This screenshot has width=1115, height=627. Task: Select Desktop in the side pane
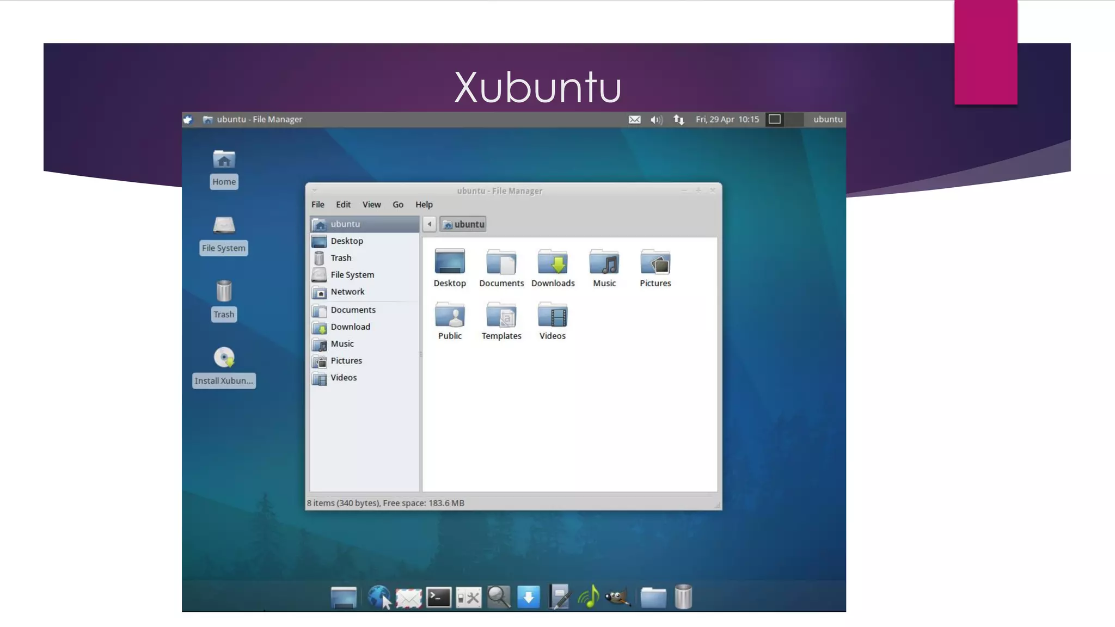tap(365, 241)
